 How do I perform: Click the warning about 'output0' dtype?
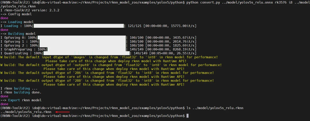(x=111, y=67)
